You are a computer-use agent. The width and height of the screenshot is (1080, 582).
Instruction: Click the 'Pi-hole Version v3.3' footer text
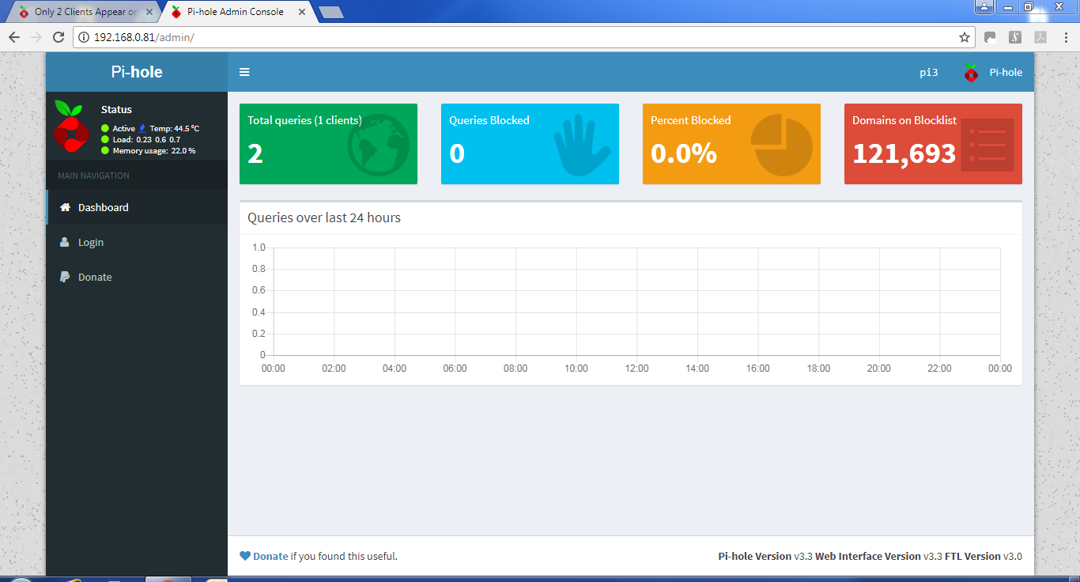tap(765, 556)
